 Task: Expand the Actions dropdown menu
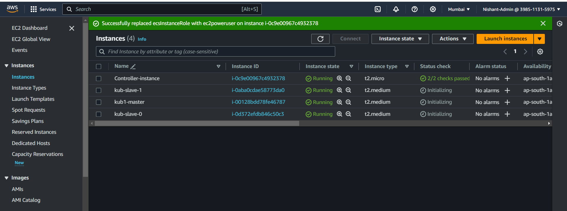click(452, 39)
